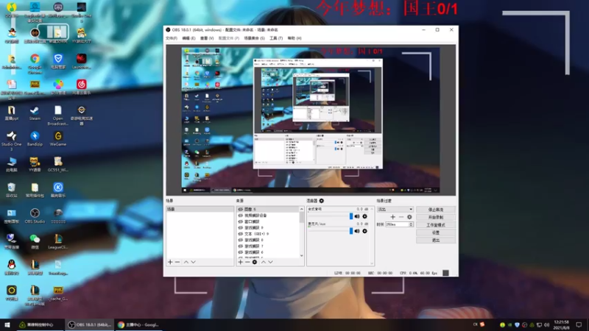589x331 pixels.
Task: Toggle visibility eye of source 文本 (GDI+) 9
Action: tap(241, 234)
